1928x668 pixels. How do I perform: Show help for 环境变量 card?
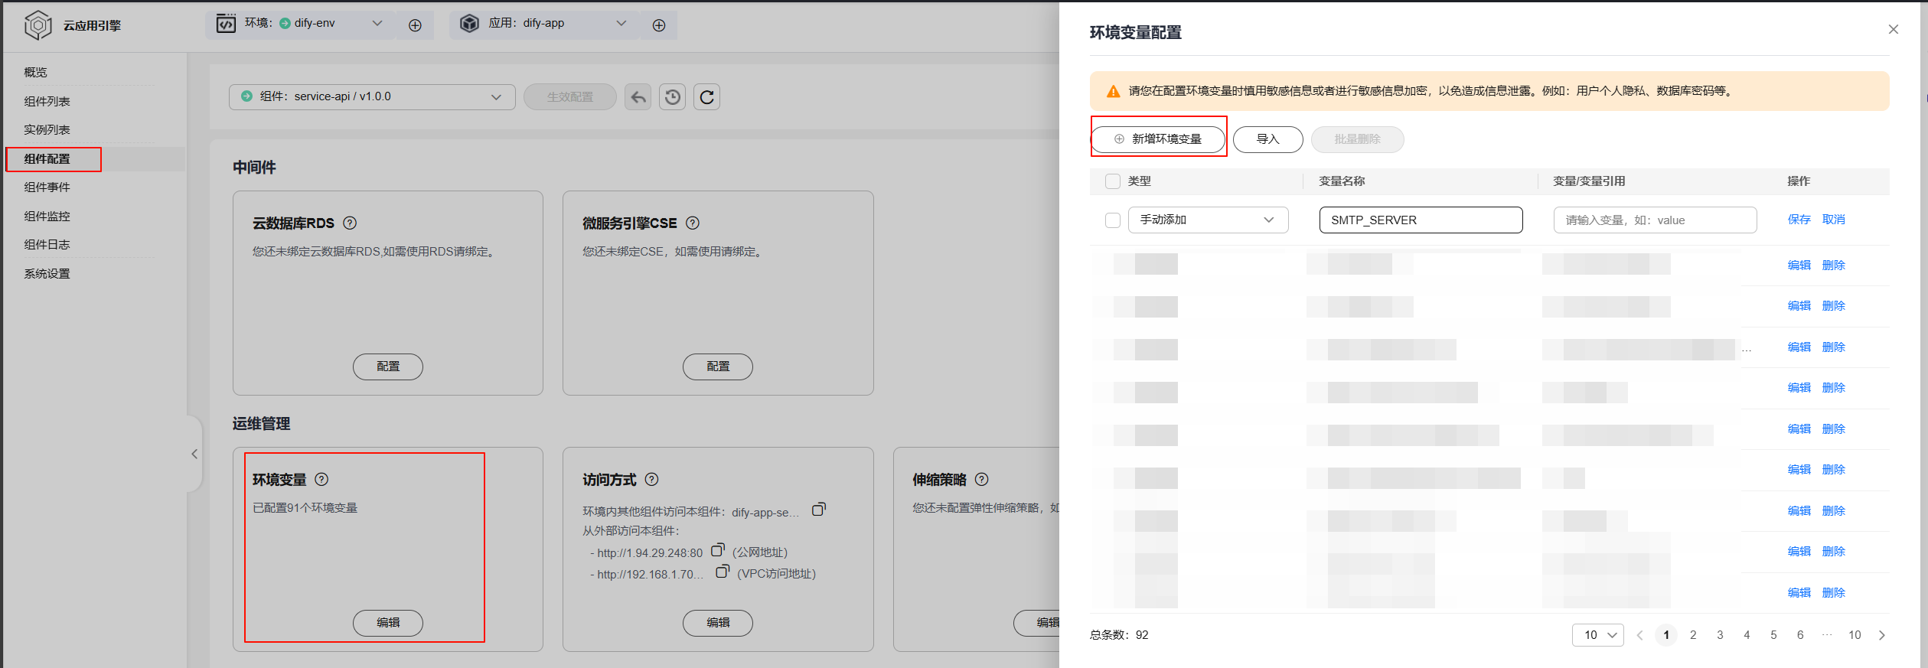(321, 479)
